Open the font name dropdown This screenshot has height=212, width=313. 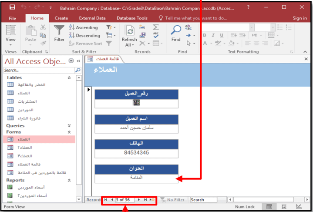point(252,27)
